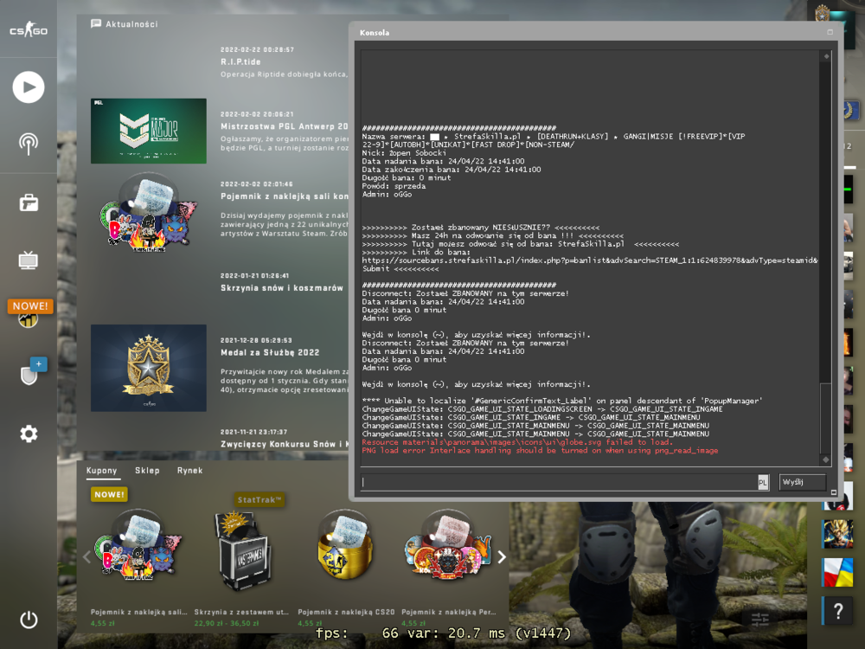Open the Dragon Ball avatar in friends list
Screen dimensions: 865x649
point(838,534)
